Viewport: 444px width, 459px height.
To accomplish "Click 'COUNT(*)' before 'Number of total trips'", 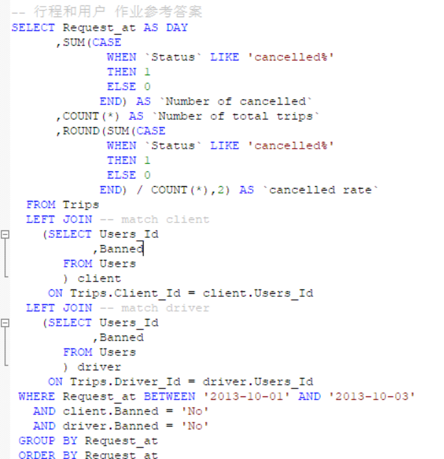I will [92, 116].
